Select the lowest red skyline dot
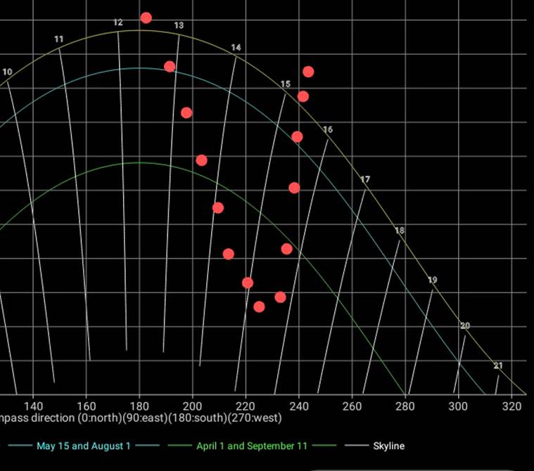The width and height of the screenshot is (534, 471). 259,307
